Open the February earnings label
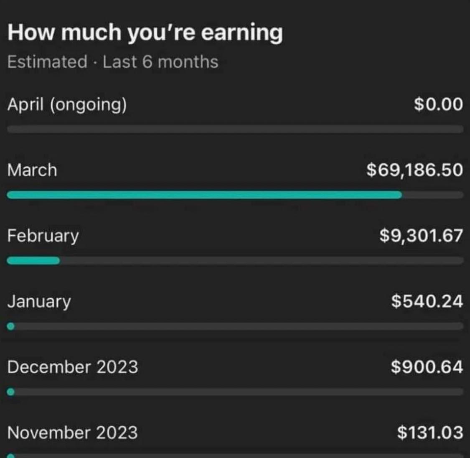The height and width of the screenshot is (458, 470). point(43,236)
